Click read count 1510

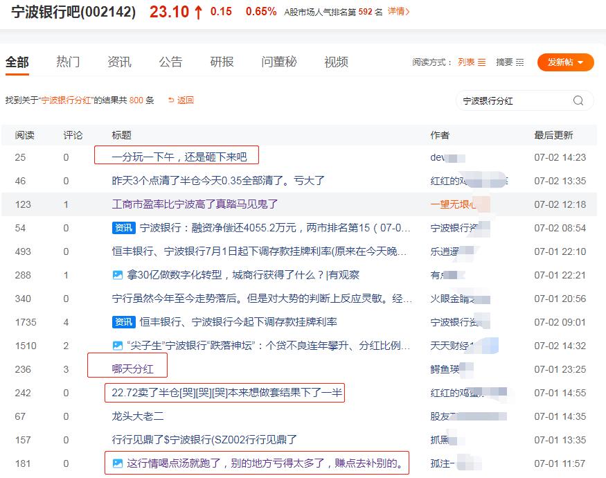(x=26, y=346)
